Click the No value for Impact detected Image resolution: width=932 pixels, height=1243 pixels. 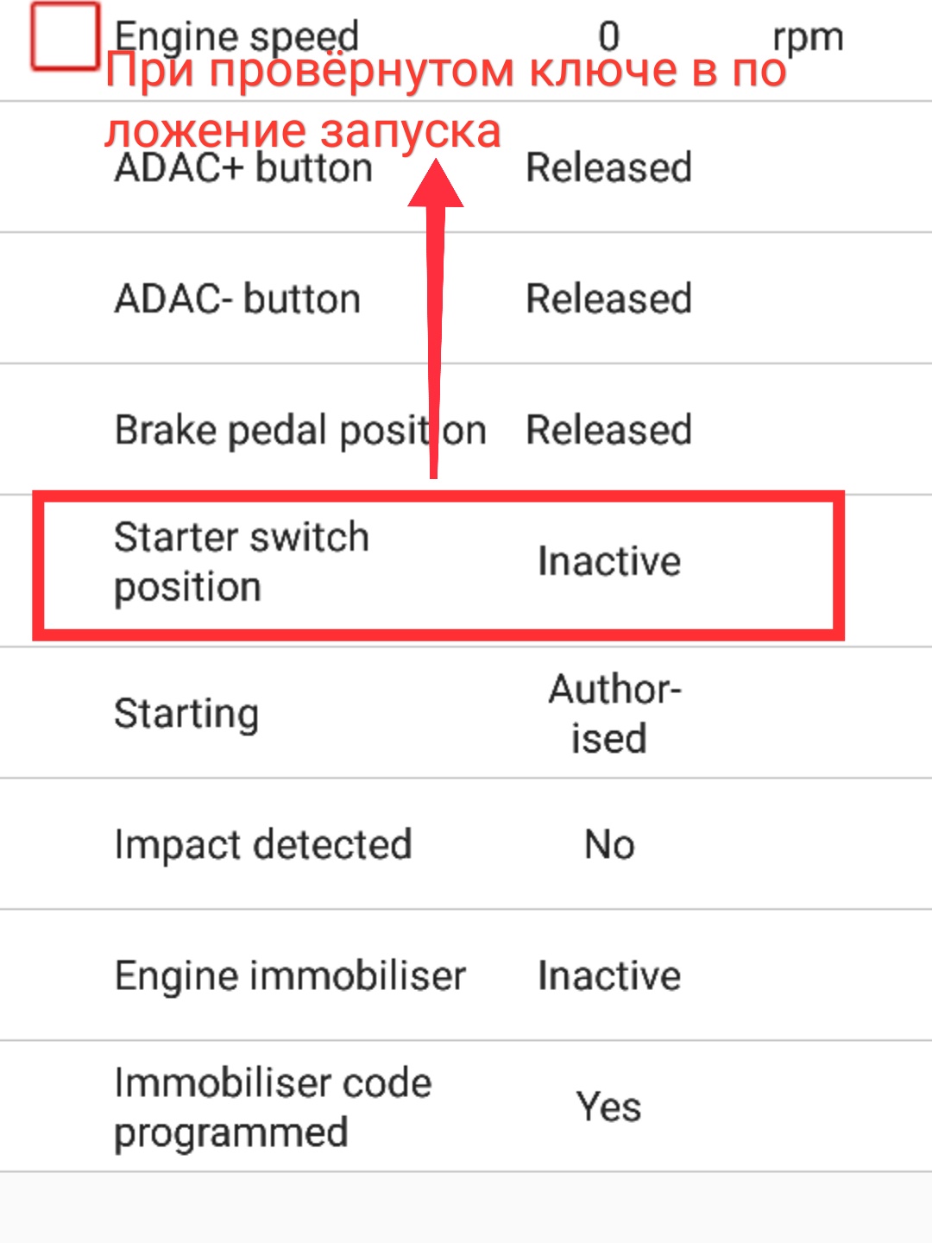[x=609, y=844]
